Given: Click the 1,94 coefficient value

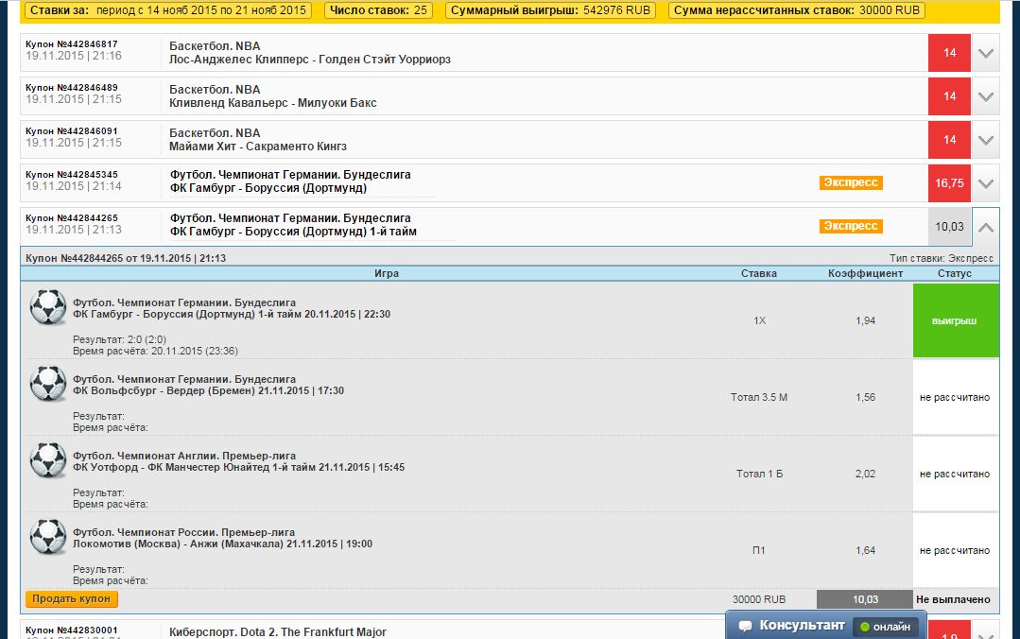Looking at the screenshot, I should point(865,320).
